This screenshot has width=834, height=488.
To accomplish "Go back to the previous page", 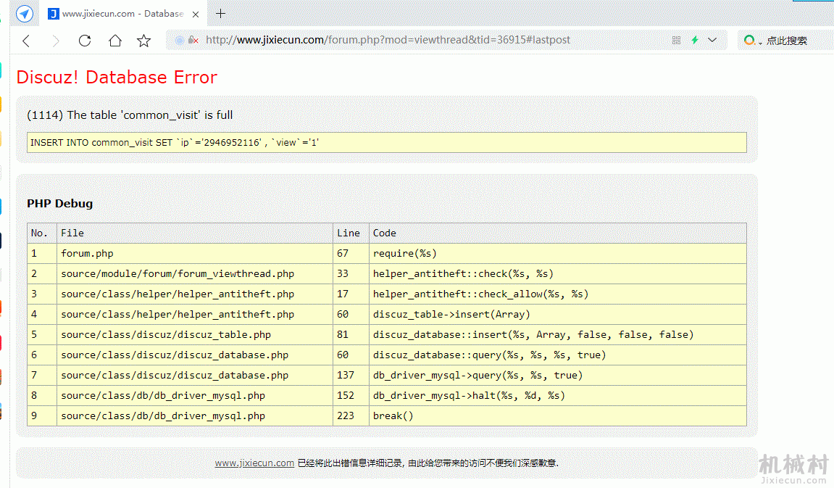I will pyautogui.click(x=26, y=41).
